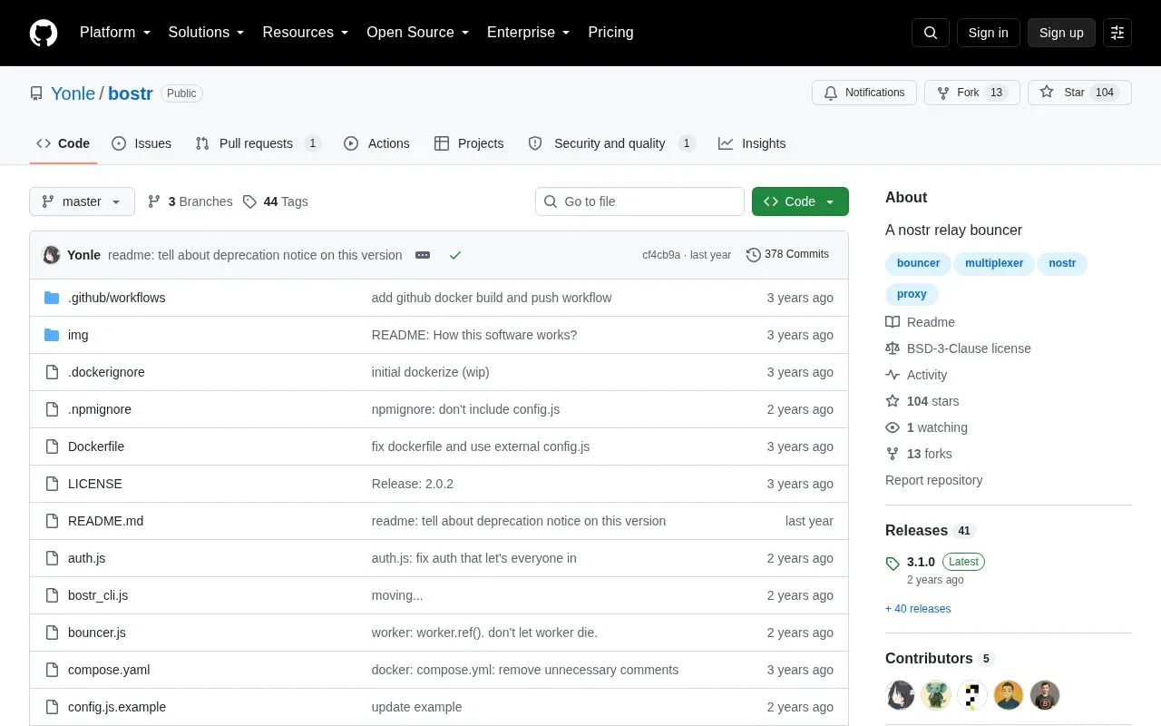This screenshot has height=726, width=1161.
Task: Open the appearance settings icon button
Action: (x=1117, y=33)
